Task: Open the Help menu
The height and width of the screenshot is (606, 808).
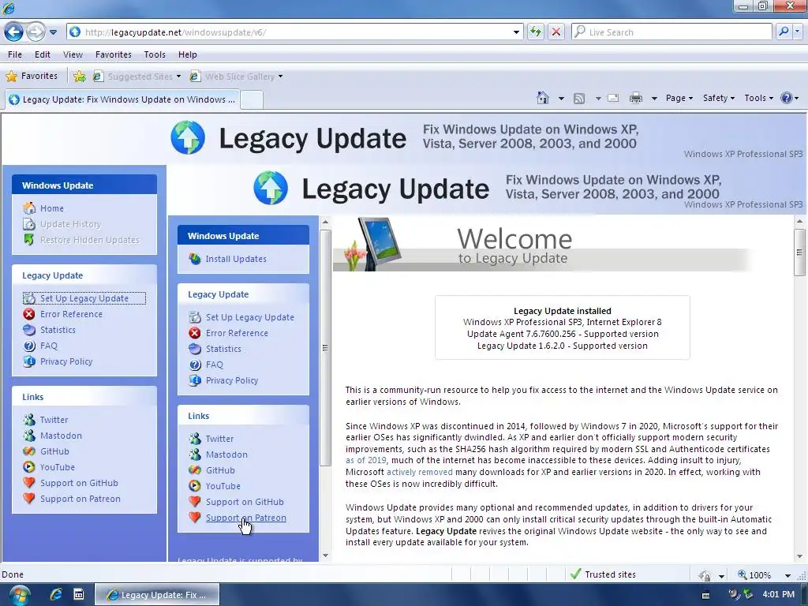Action: coord(188,54)
